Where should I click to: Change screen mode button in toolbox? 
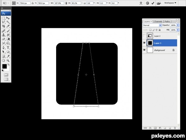click(x=6, y=79)
